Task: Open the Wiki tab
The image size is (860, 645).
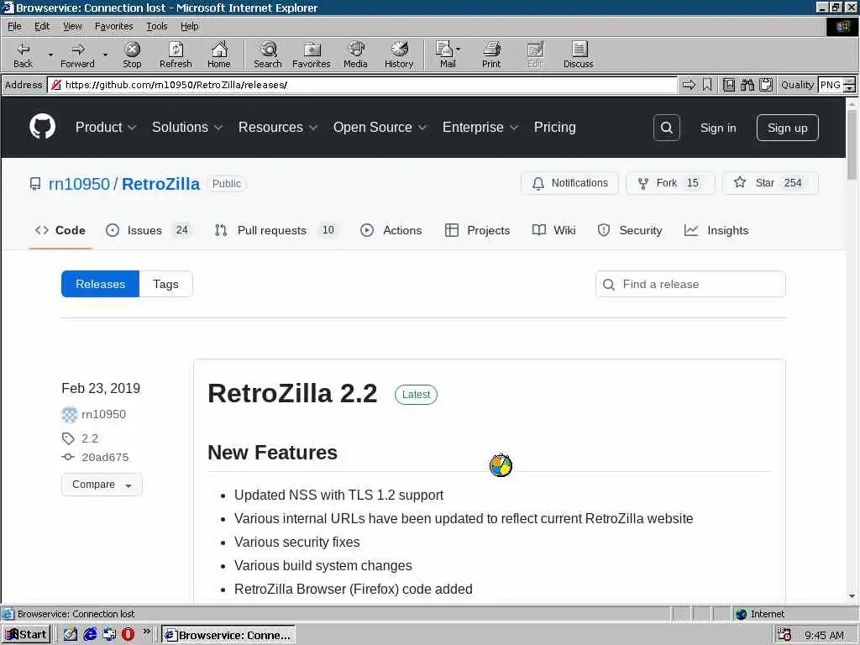Action: pyautogui.click(x=554, y=230)
